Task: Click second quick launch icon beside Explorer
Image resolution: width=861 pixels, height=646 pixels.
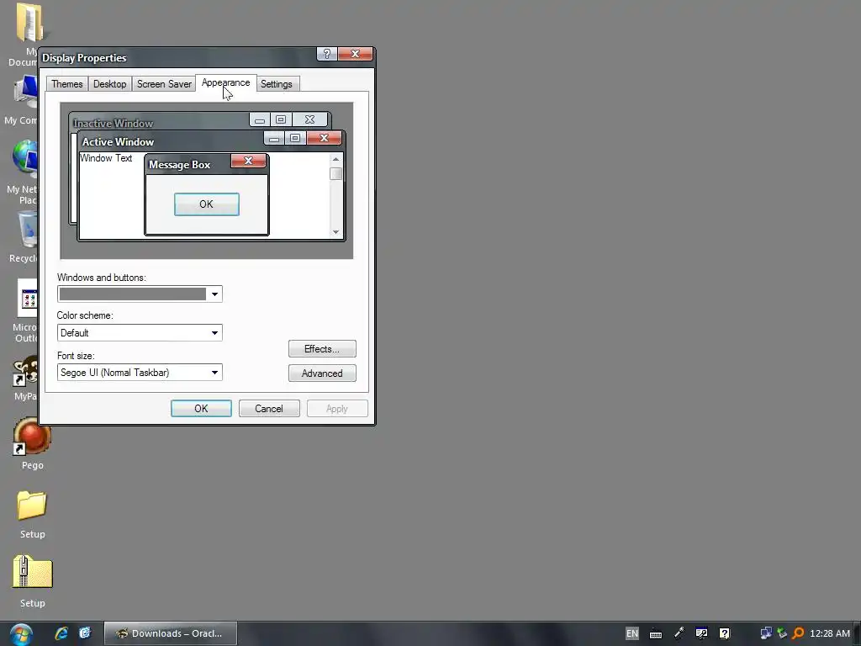Action: pyautogui.click(x=85, y=633)
